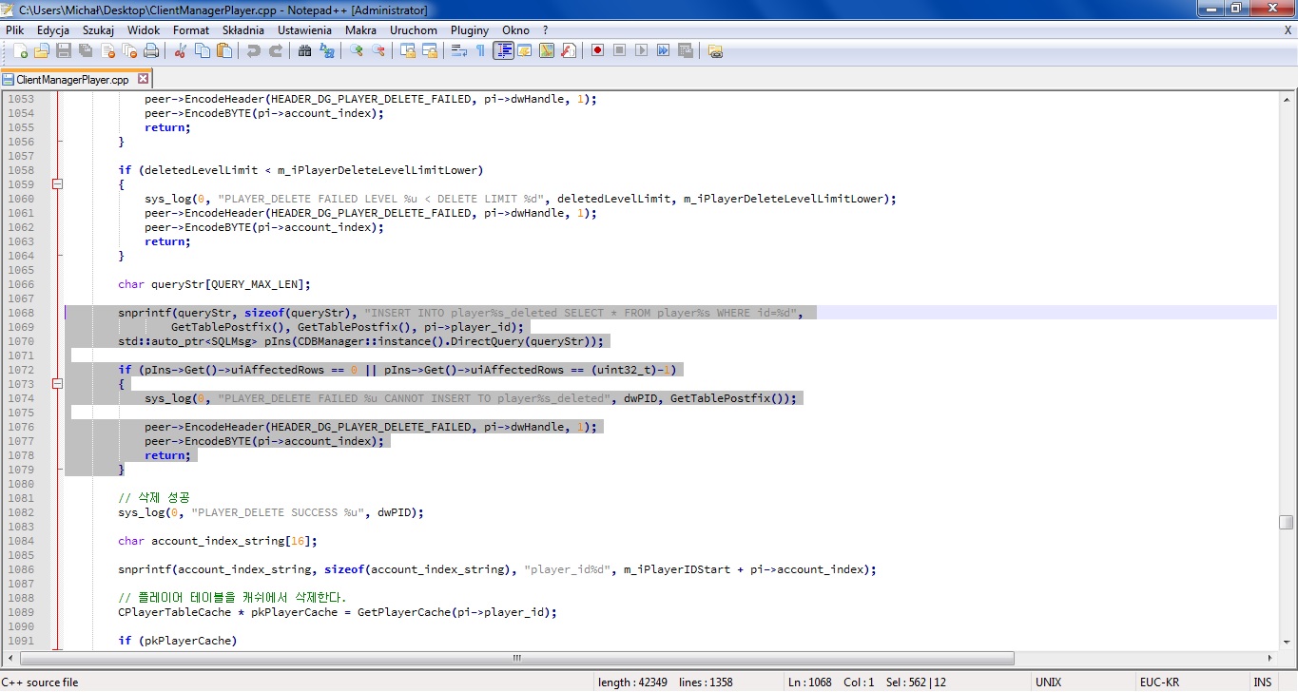Save the file with the floppy disk icon
The height and width of the screenshot is (692, 1298).
(x=64, y=50)
